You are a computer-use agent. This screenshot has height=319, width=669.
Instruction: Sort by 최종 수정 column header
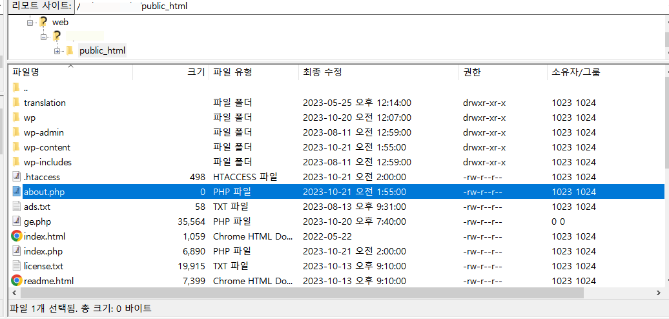click(x=378, y=72)
